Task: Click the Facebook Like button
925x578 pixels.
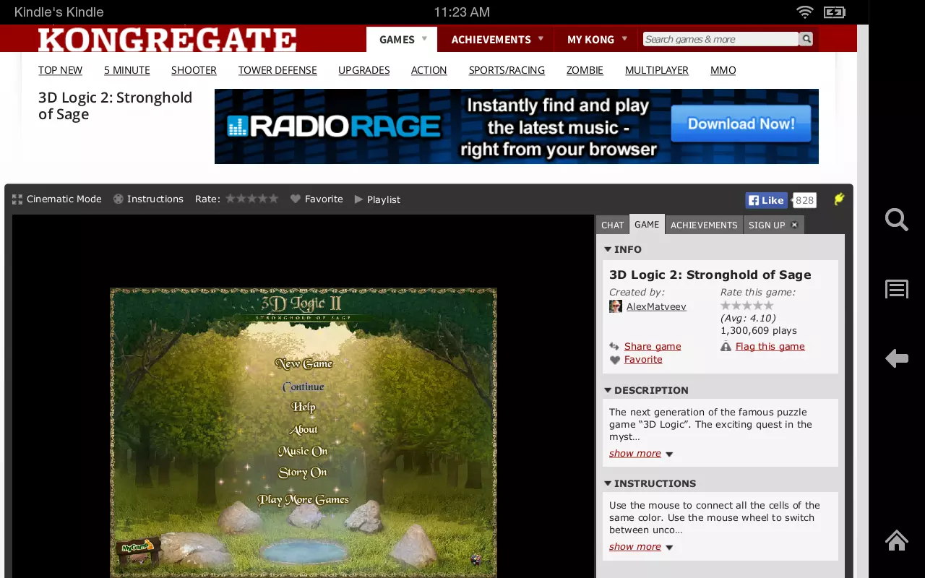Action: (766, 201)
